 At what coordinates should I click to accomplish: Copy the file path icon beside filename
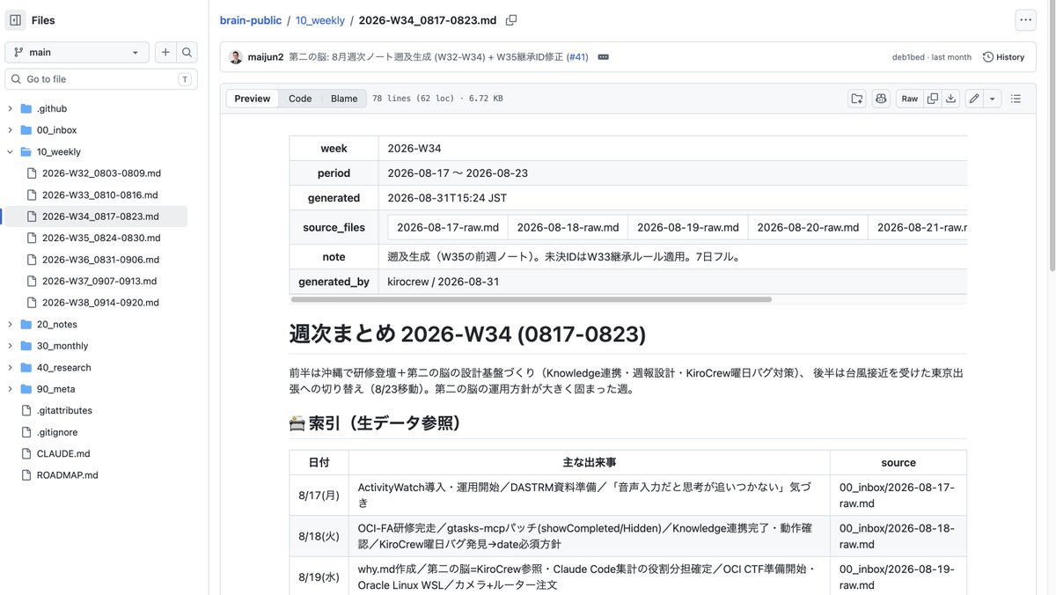(511, 20)
